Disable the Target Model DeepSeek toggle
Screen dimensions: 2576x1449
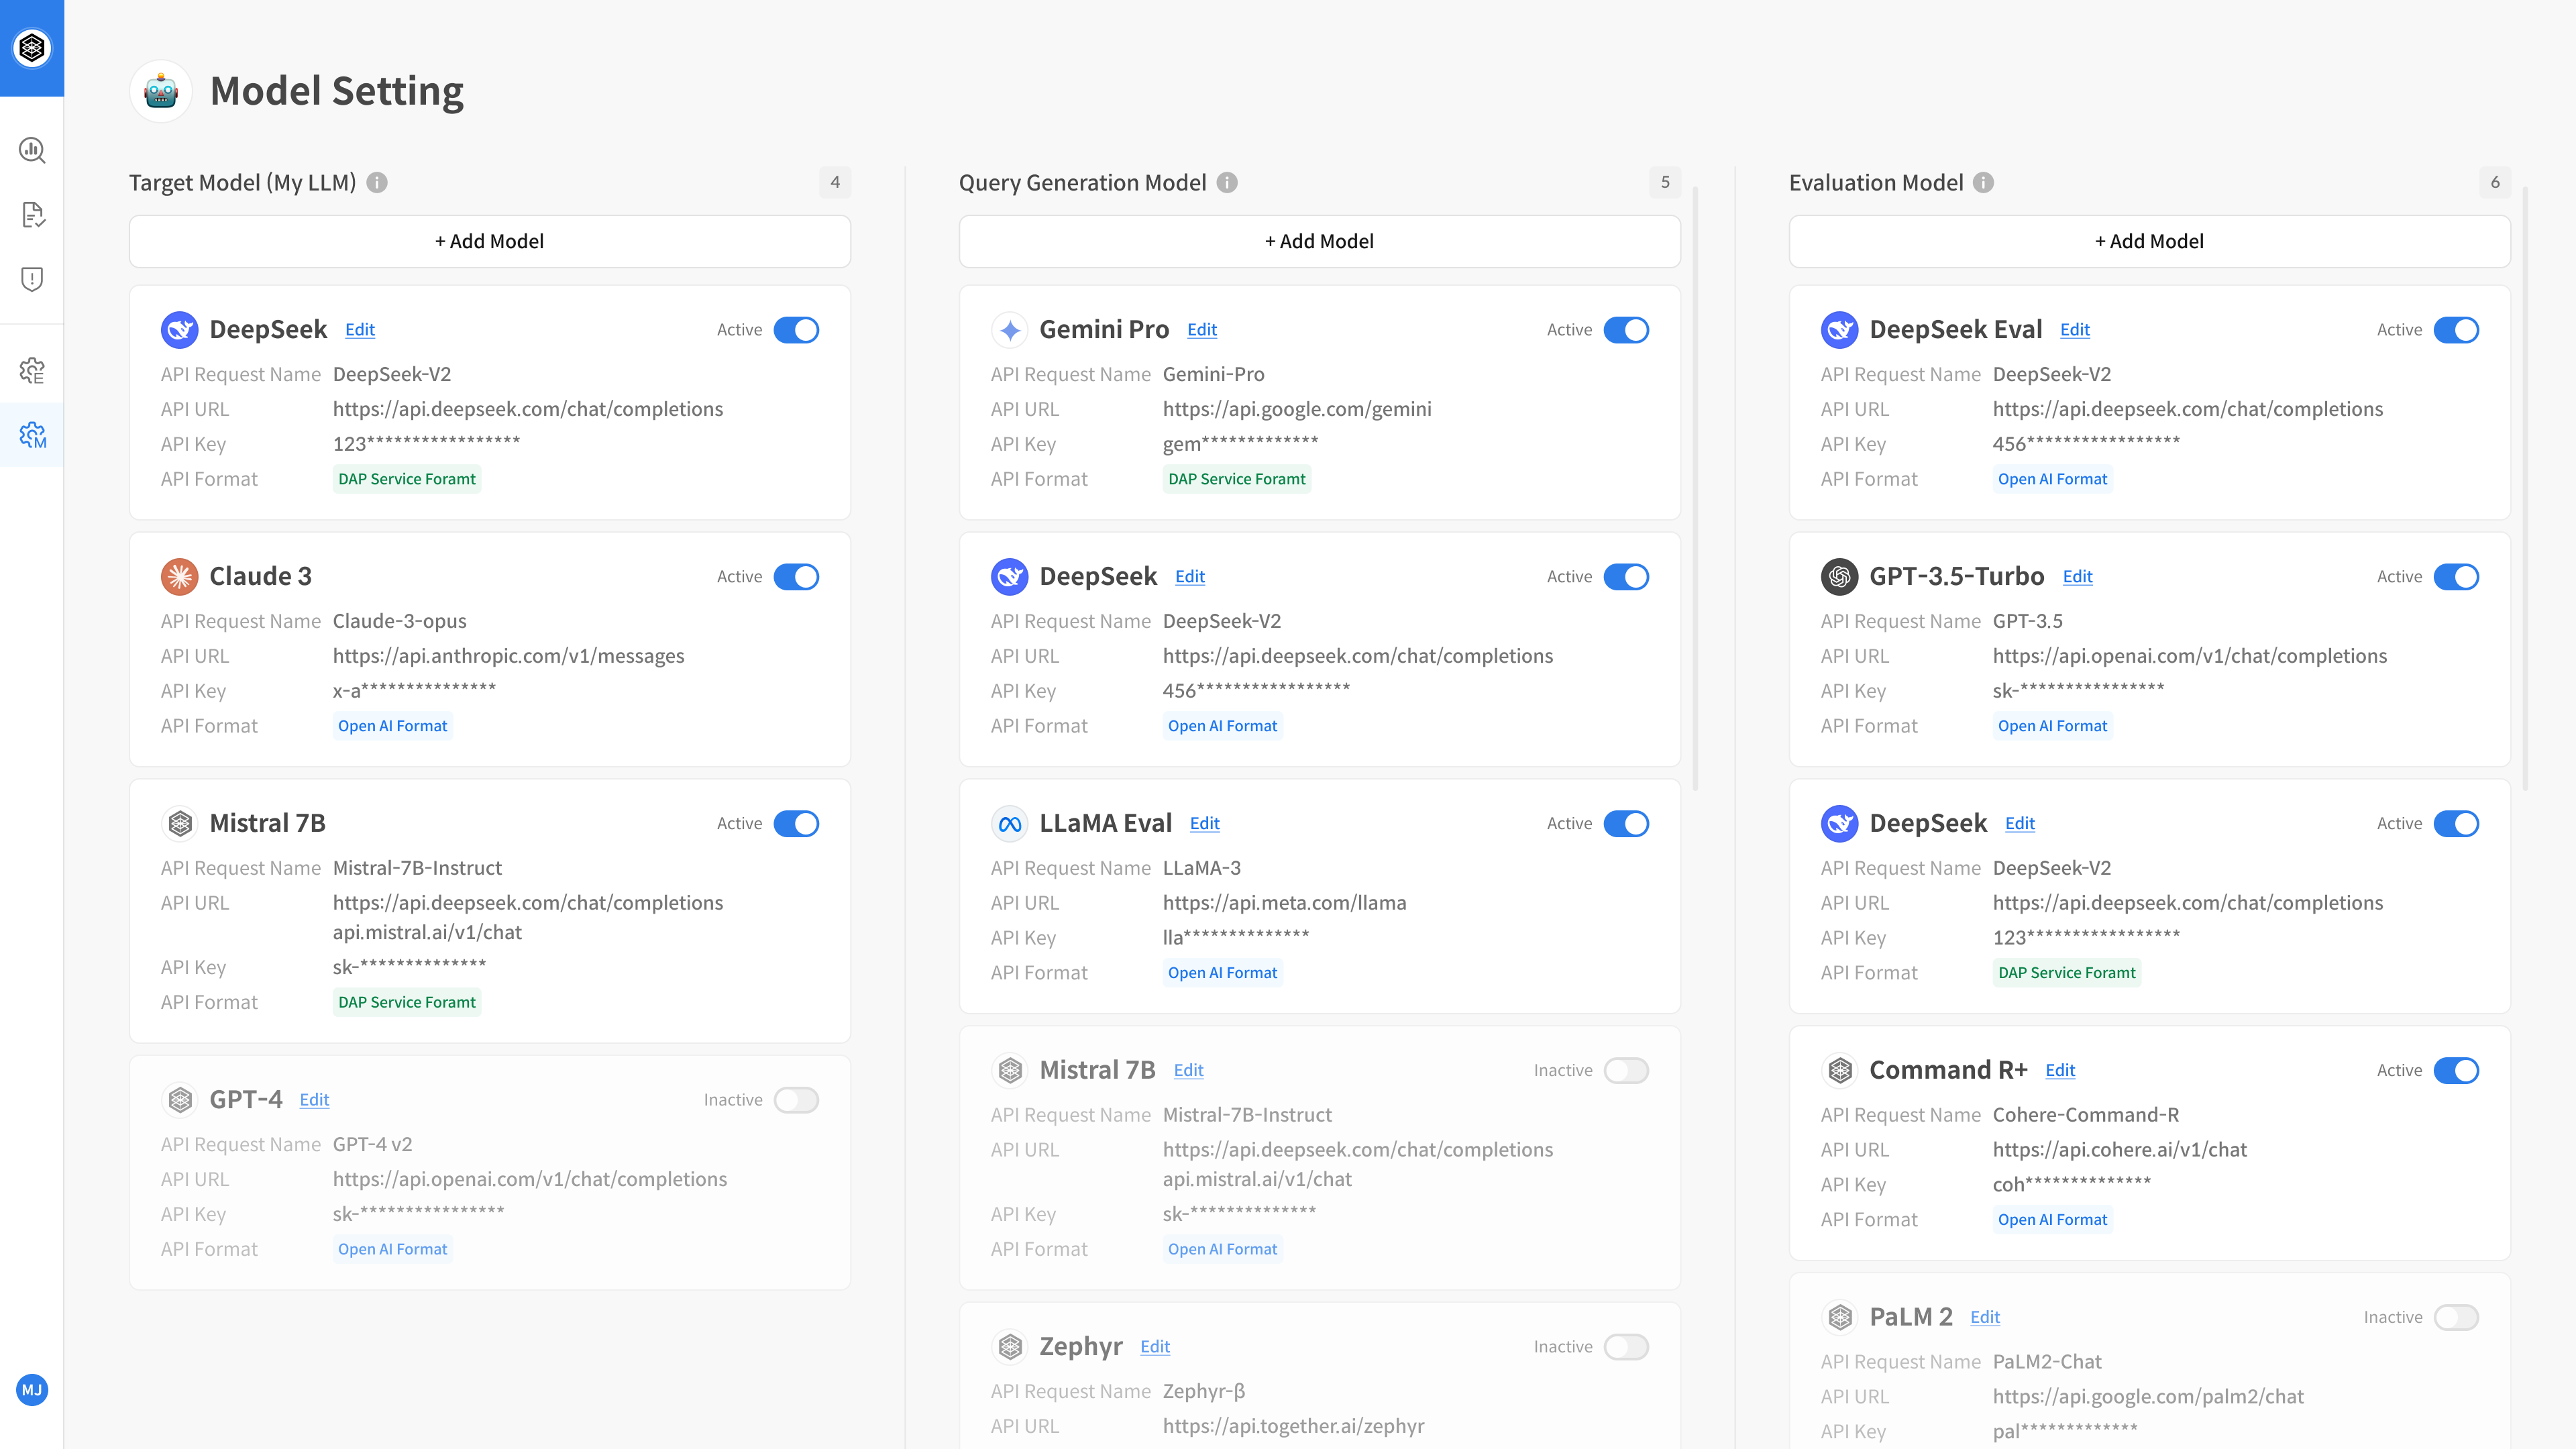pyautogui.click(x=796, y=330)
